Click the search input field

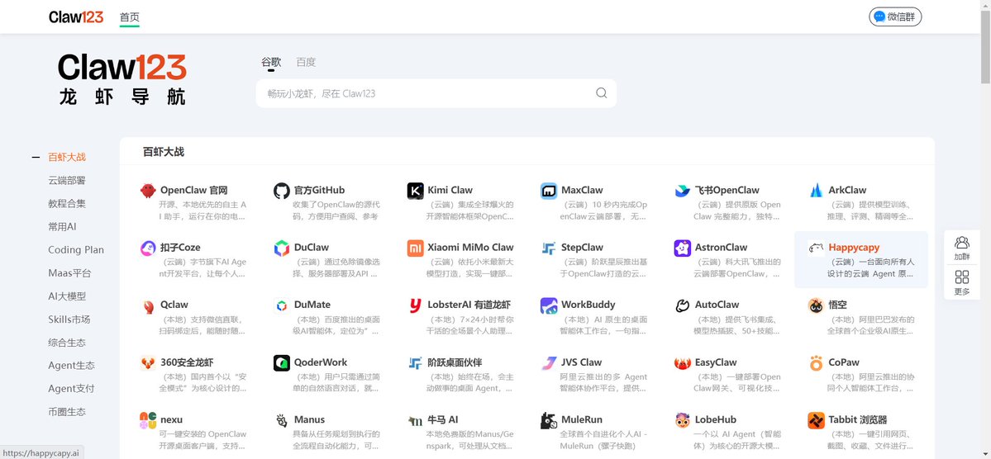436,93
